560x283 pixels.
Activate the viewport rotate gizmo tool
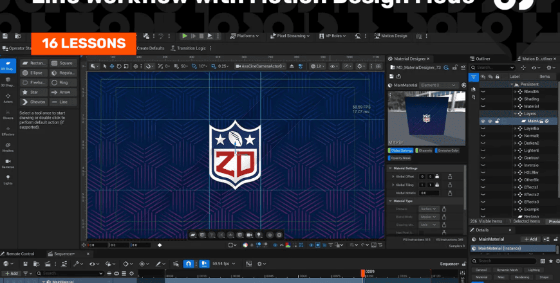click(x=119, y=66)
